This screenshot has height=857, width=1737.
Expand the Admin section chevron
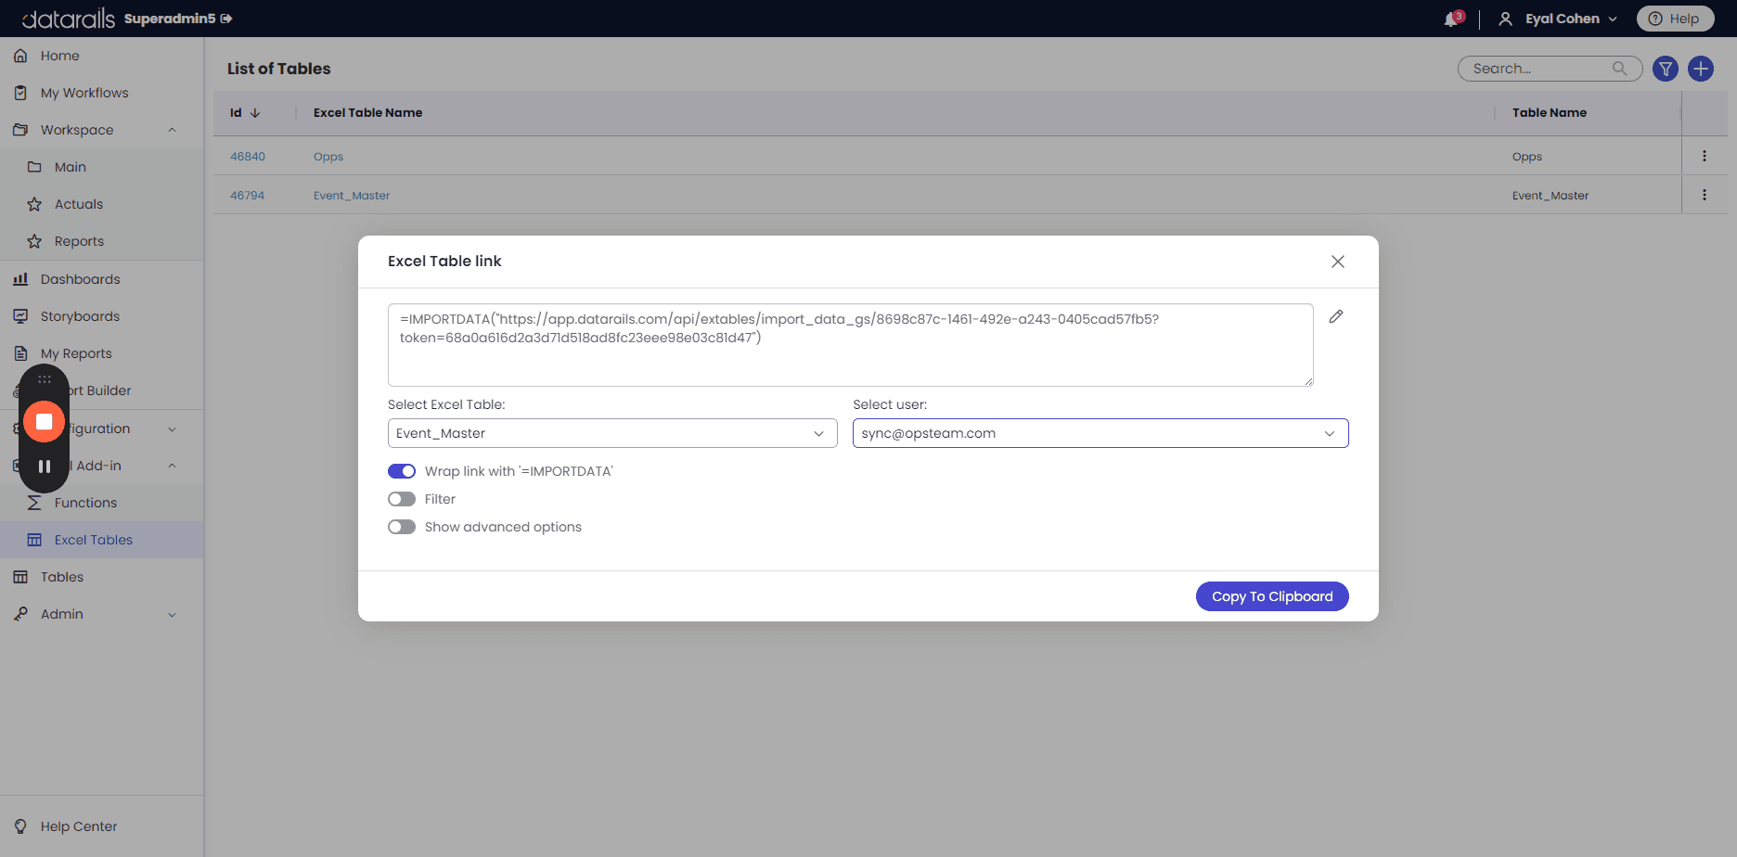tap(172, 614)
